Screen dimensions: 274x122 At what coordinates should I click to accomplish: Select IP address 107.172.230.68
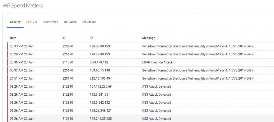(101, 86)
